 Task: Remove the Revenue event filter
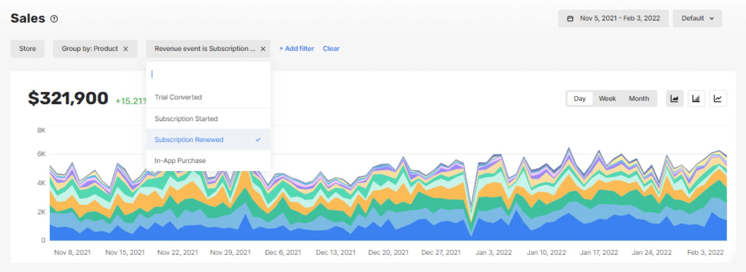(263, 49)
